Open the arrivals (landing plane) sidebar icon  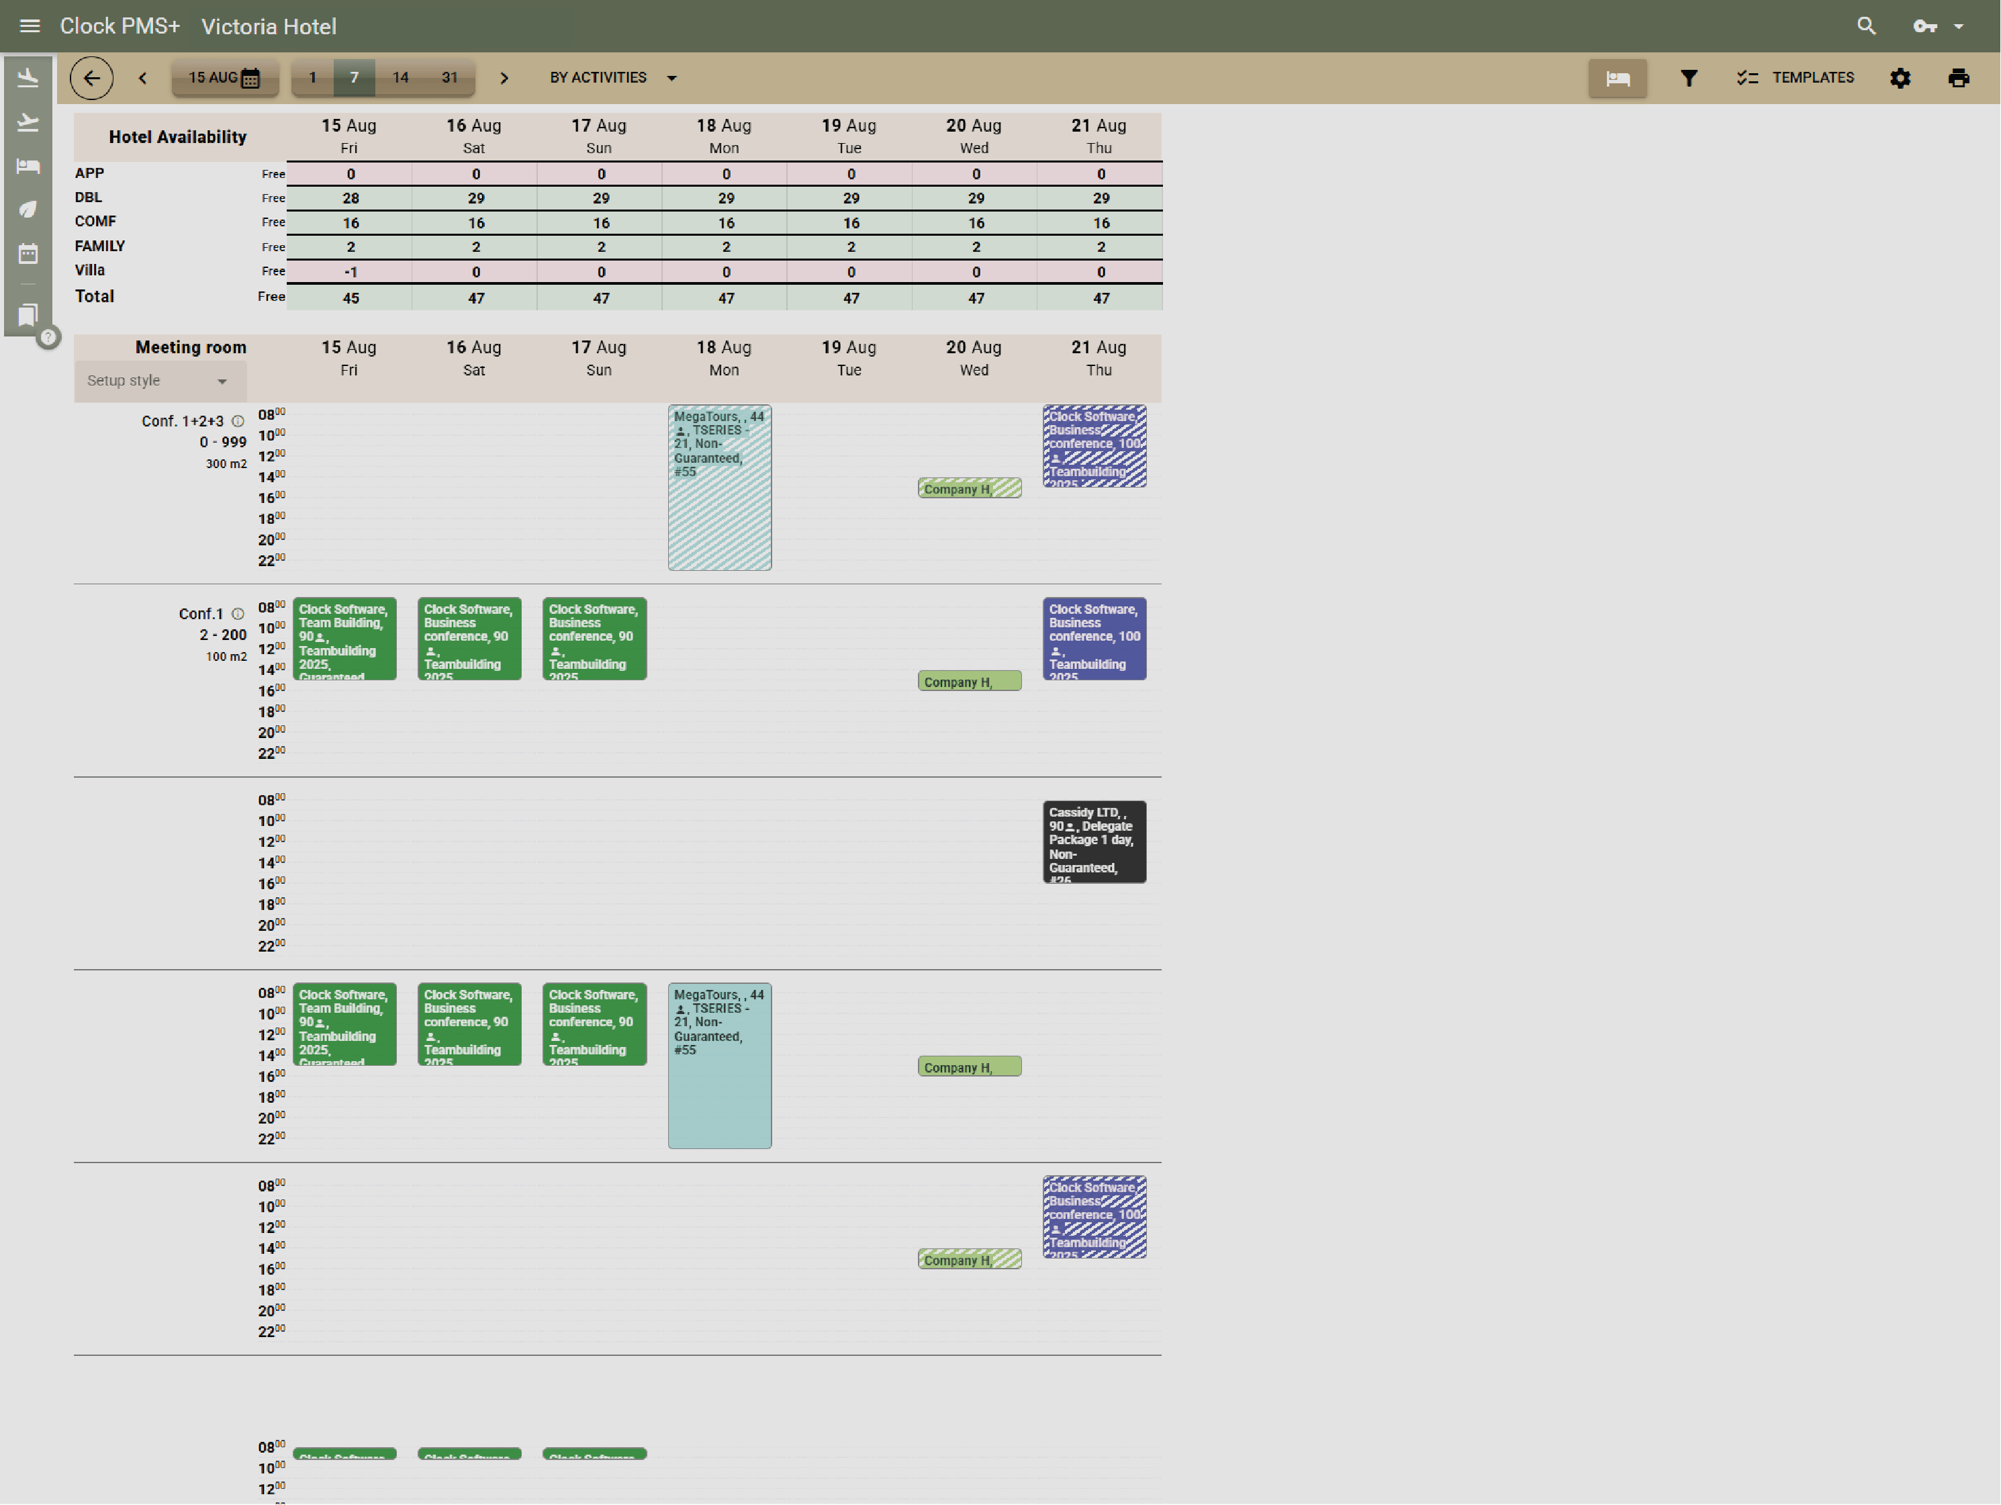click(28, 78)
